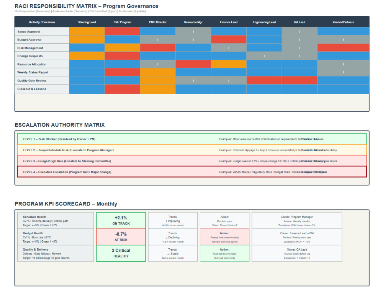The height and width of the screenshot is (287, 383).
Task: Click red Engineering Lead cell in Quality Gate Review
Action: [x=264, y=80]
